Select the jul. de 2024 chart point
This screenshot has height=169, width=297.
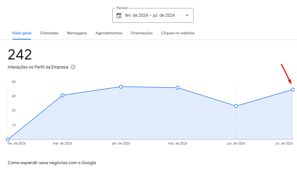tap(293, 90)
